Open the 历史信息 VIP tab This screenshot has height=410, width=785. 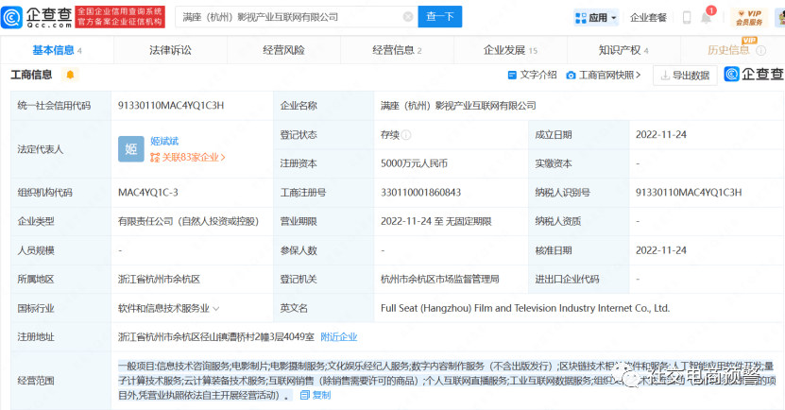pos(728,49)
